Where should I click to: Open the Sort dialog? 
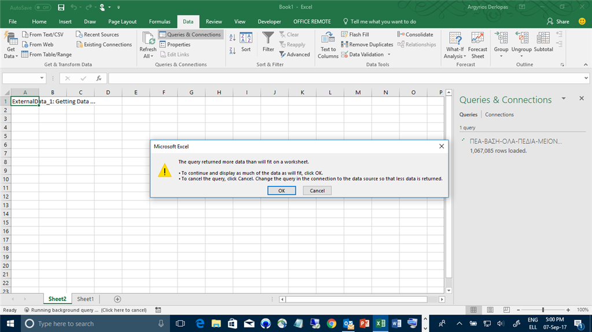point(246,42)
